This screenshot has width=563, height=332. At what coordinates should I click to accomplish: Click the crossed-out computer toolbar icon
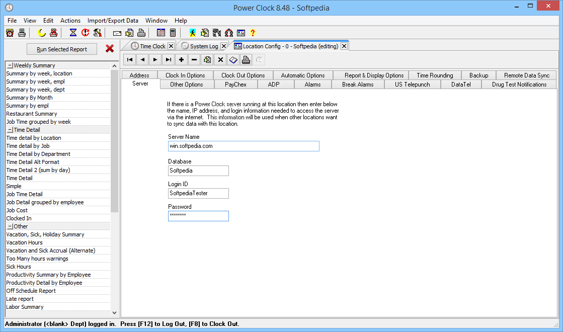point(53,33)
